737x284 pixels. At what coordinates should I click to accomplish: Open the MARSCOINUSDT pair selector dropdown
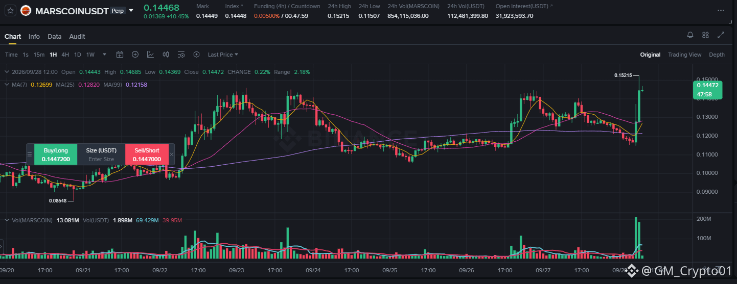[131, 10]
